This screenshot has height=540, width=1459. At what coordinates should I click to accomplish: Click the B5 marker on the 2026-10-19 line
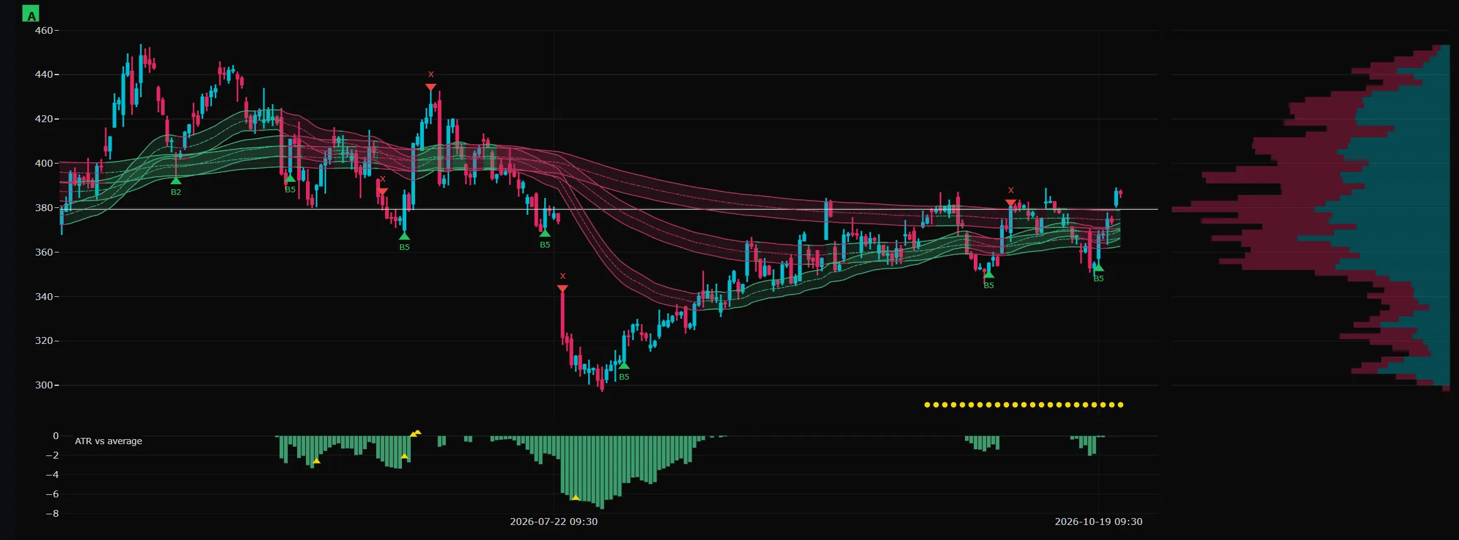coord(1098,268)
